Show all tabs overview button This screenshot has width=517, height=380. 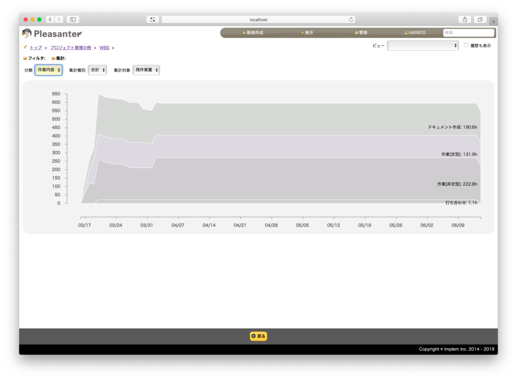click(480, 20)
